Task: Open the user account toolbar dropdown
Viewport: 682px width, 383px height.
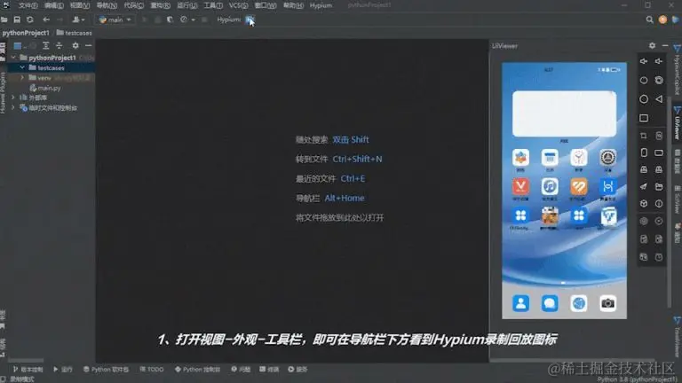Action: pyautogui.click(x=79, y=20)
